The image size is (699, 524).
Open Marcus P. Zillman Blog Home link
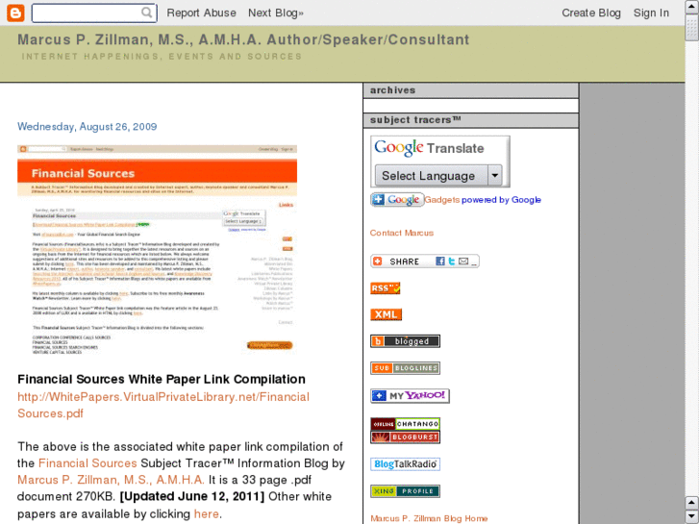(x=429, y=518)
